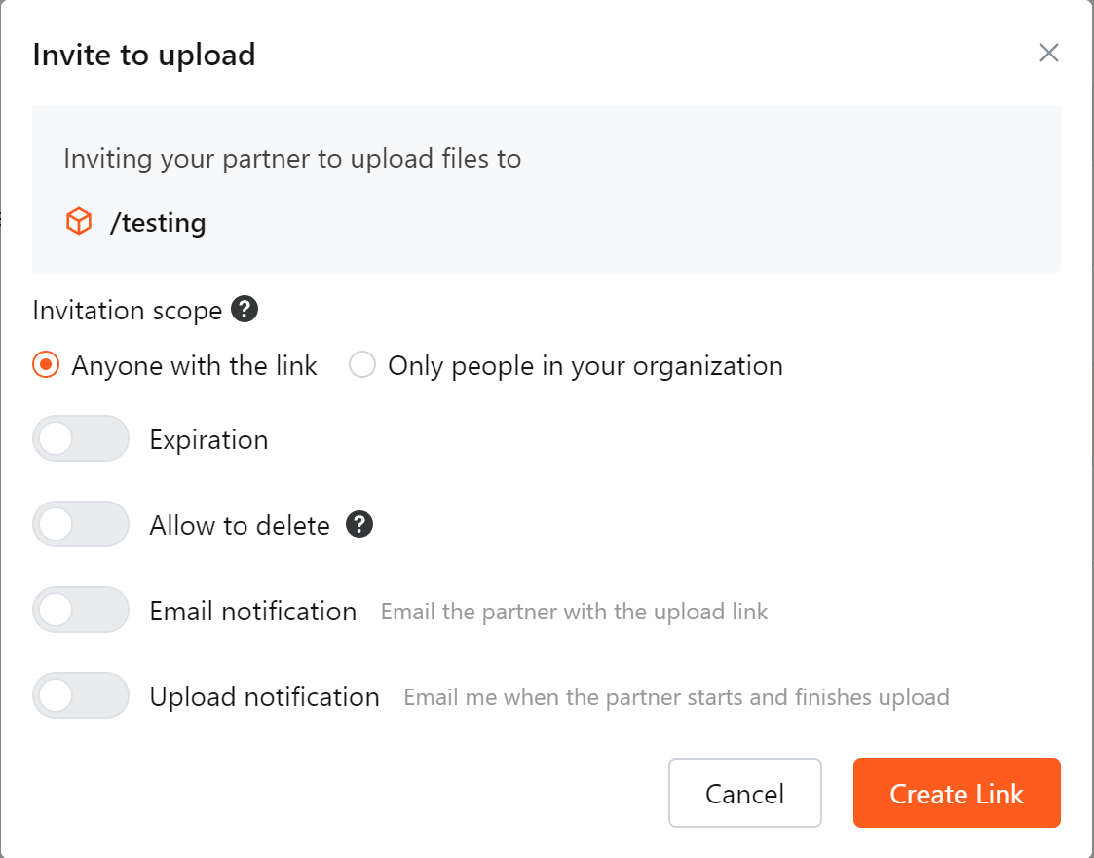This screenshot has width=1094, height=858.
Task: Click the Allow to delete label text
Action: tap(240, 525)
